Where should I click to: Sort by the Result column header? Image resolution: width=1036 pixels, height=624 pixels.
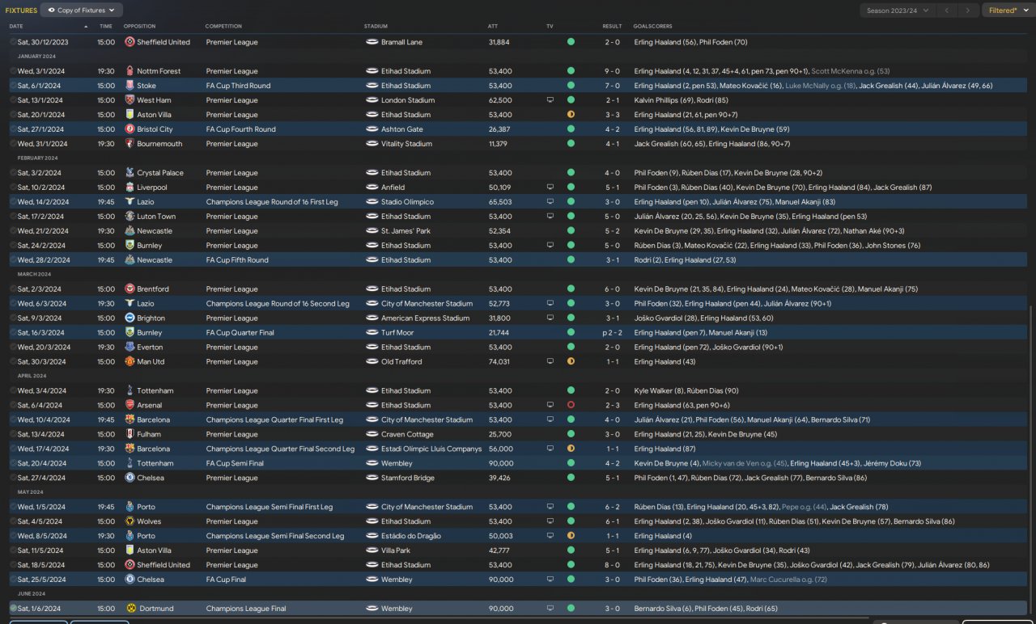612,27
